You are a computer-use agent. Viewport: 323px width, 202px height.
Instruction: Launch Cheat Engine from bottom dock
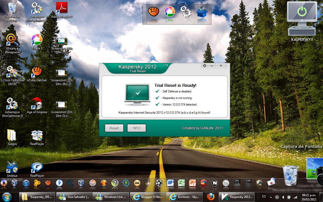tap(70, 183)
